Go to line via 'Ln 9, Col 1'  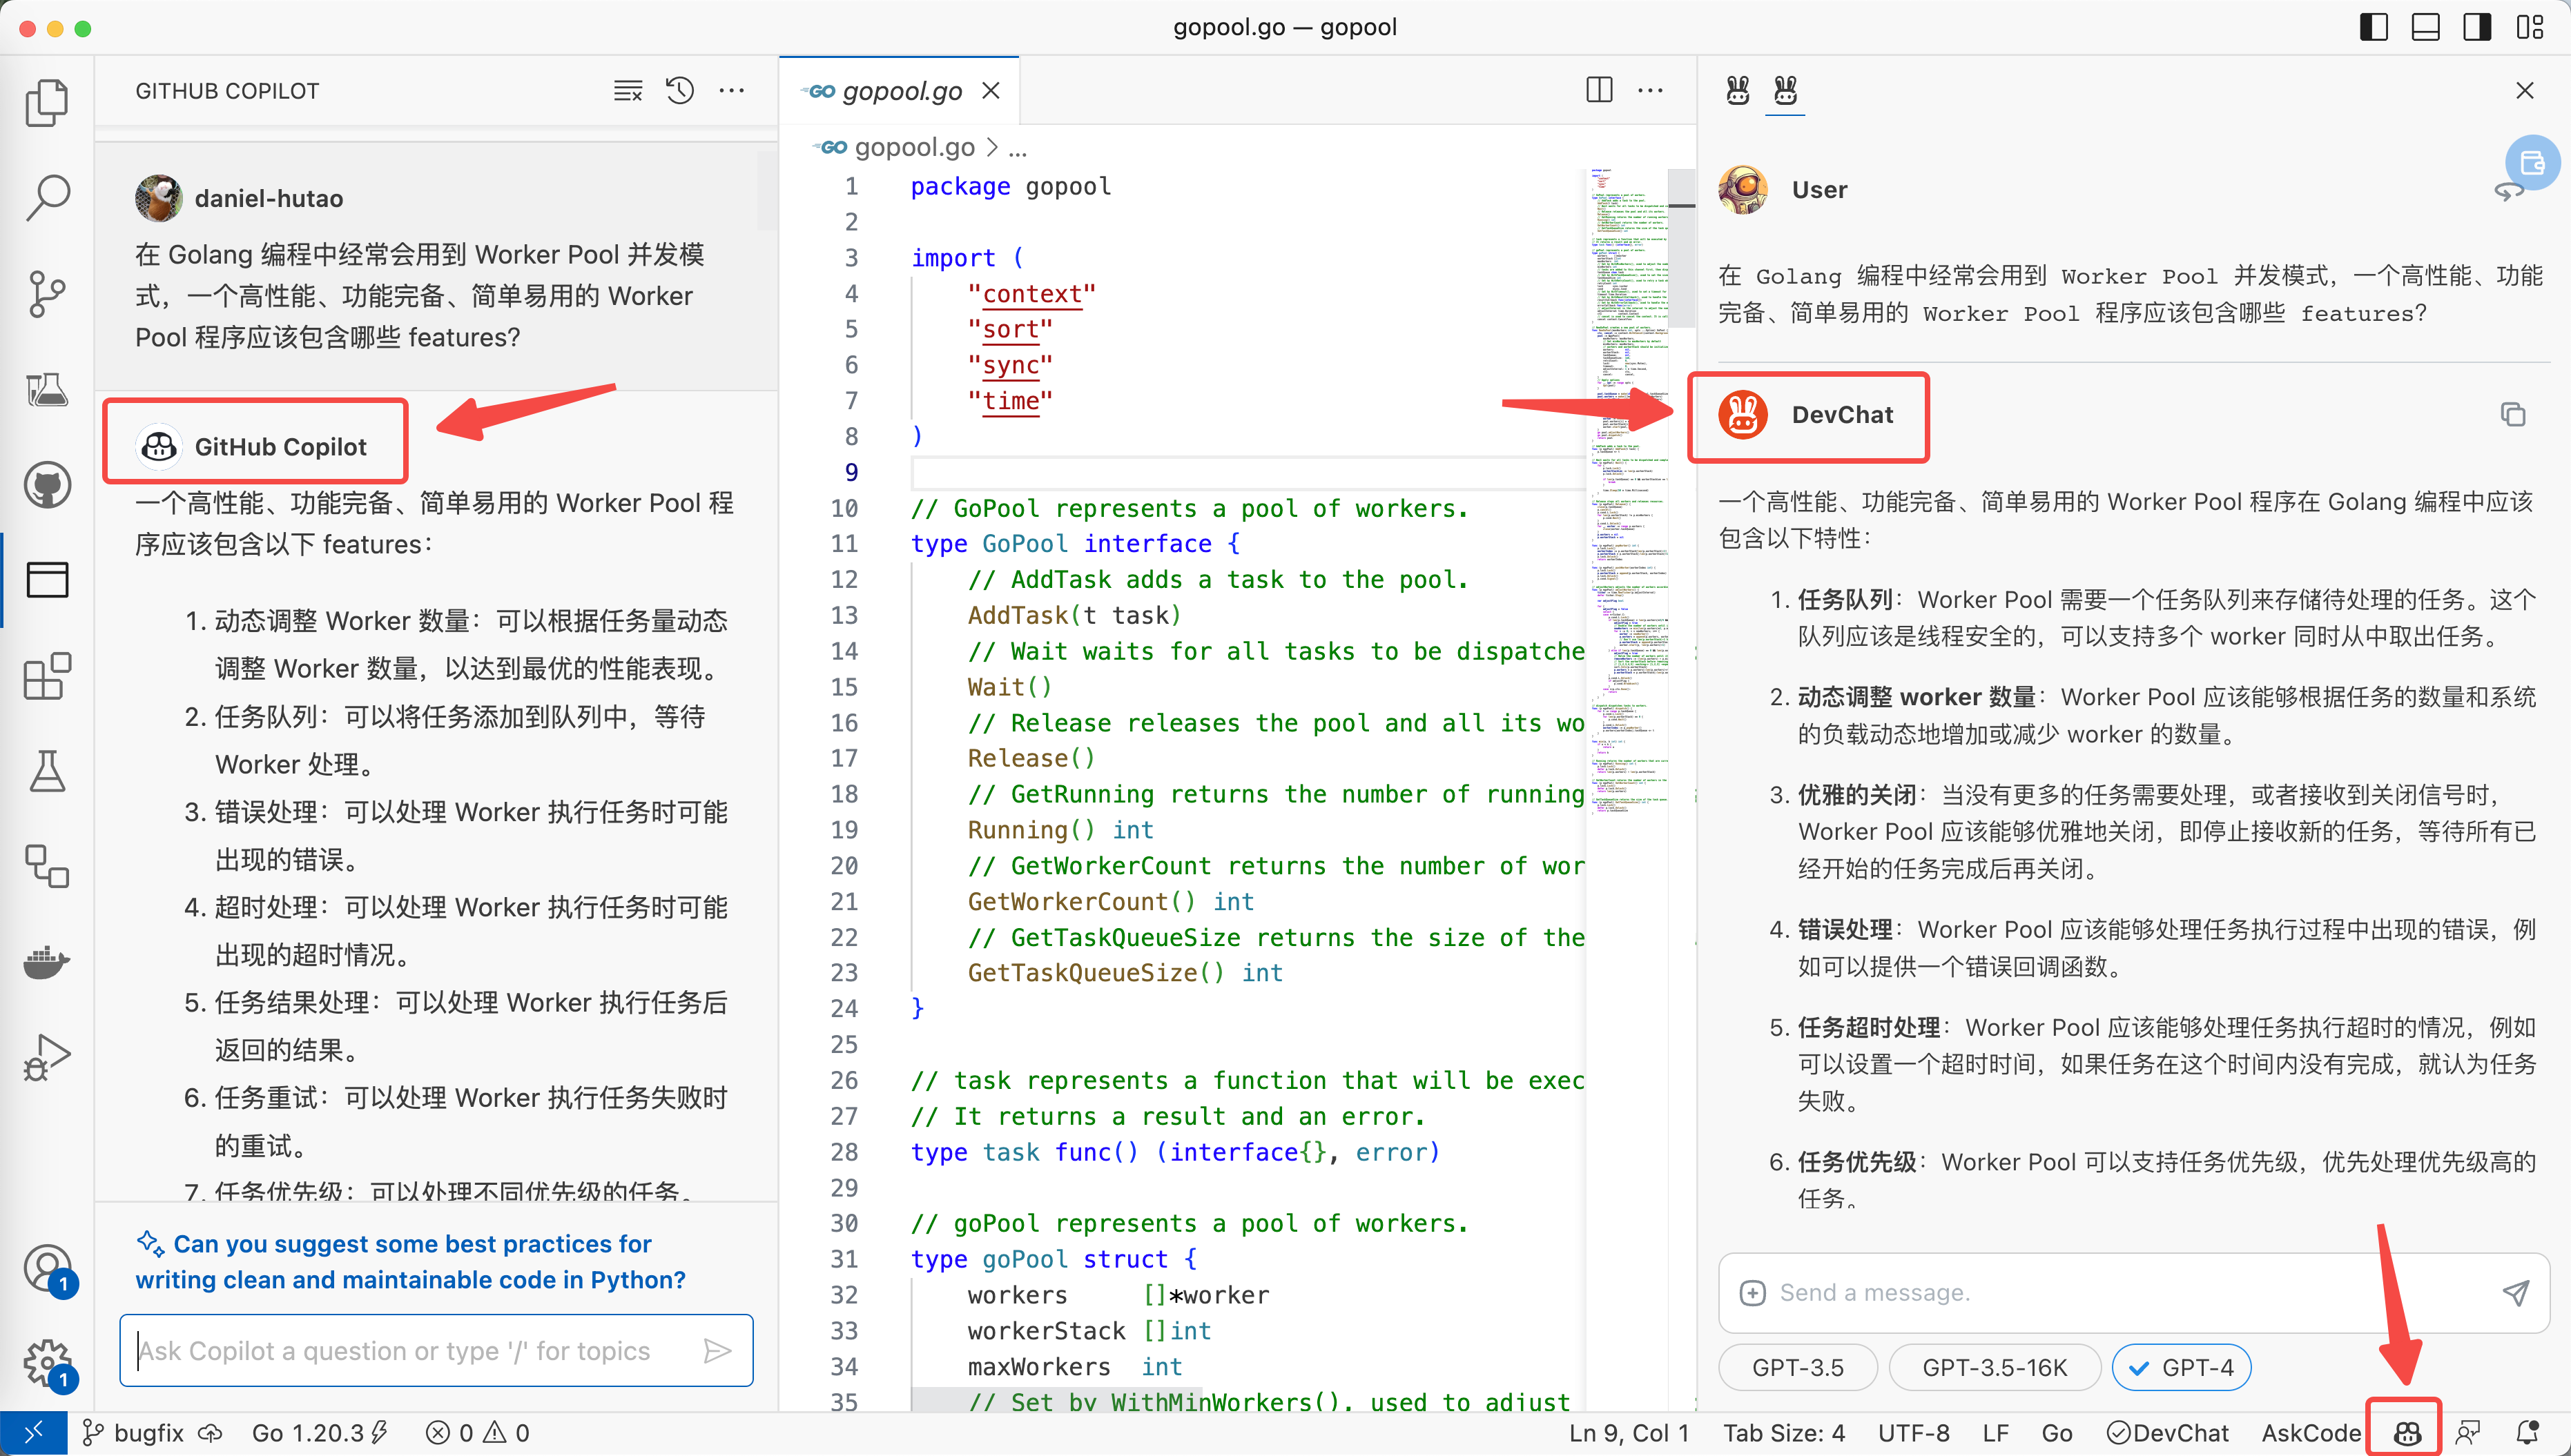point(1628,1433)
